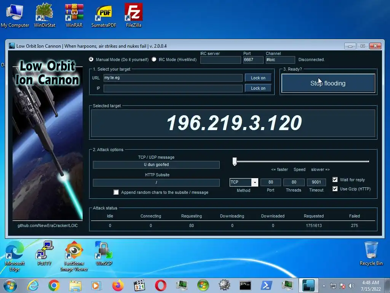
Task: Click the IP input field
Action: tap(173, 89)
